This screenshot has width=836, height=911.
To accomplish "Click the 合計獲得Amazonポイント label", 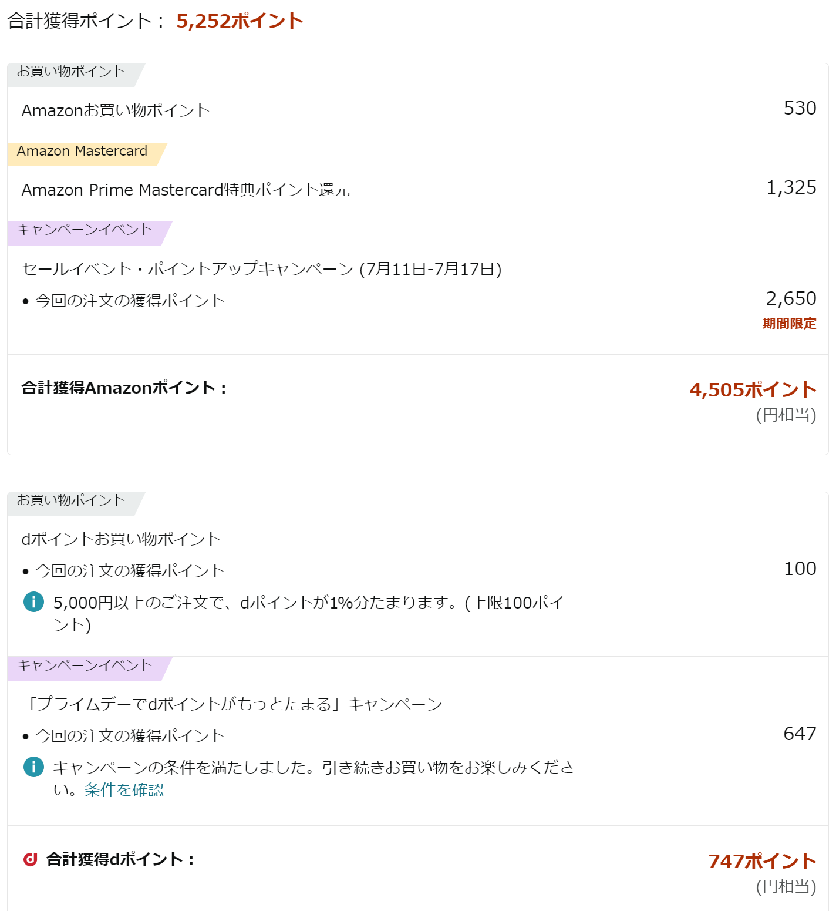I will click(x=124, y=388).
